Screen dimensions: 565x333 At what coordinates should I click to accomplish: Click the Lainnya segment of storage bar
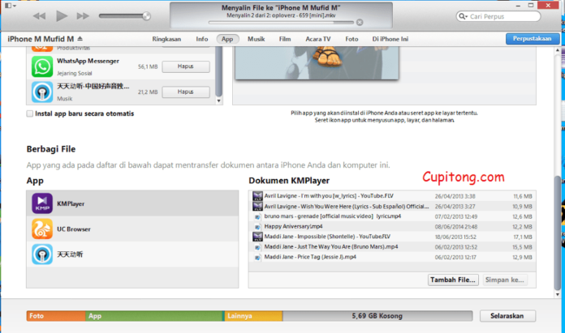coord(253,316)
